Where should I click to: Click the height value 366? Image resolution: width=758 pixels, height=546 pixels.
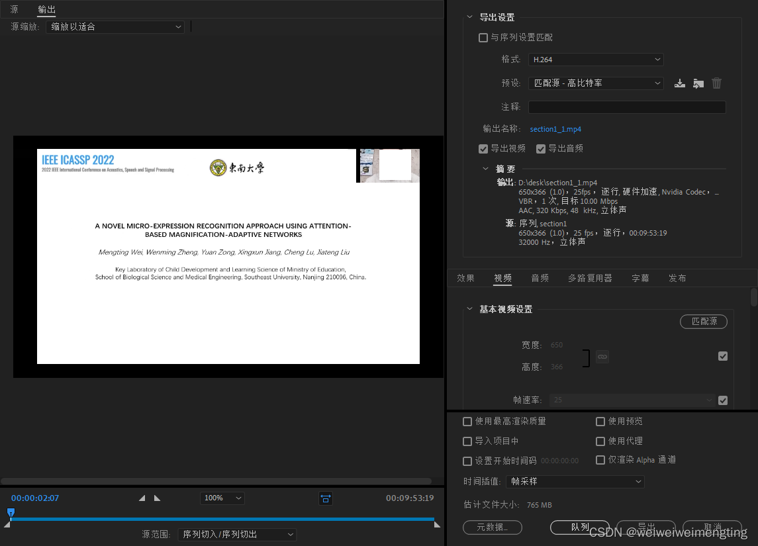pyautogui.click(x=557, y=367)
